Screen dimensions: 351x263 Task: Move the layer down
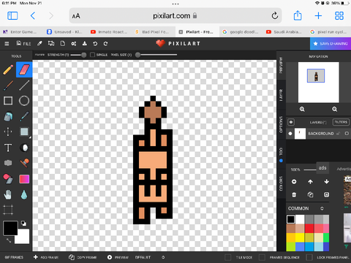(x=326, y=182)
